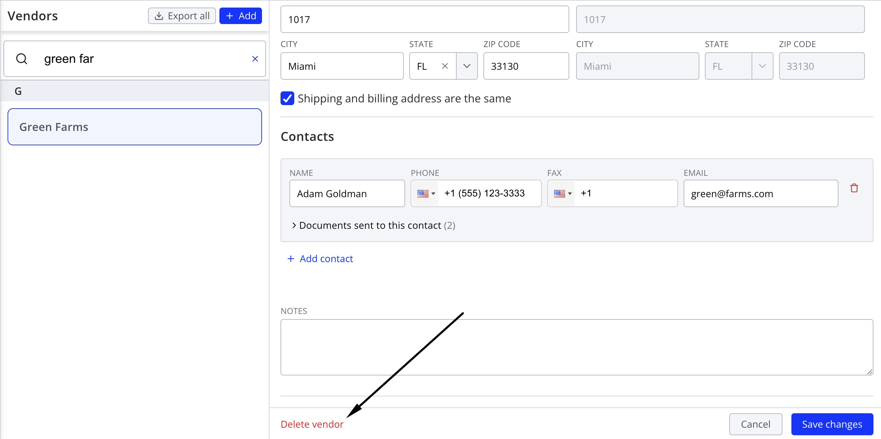881x439 pixels.
Task: Click the search magnifier icon
Action: click(x=22, y=59)
